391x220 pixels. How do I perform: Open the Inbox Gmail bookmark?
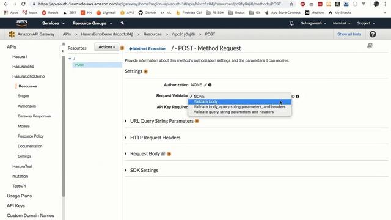(x=30, y=12)
